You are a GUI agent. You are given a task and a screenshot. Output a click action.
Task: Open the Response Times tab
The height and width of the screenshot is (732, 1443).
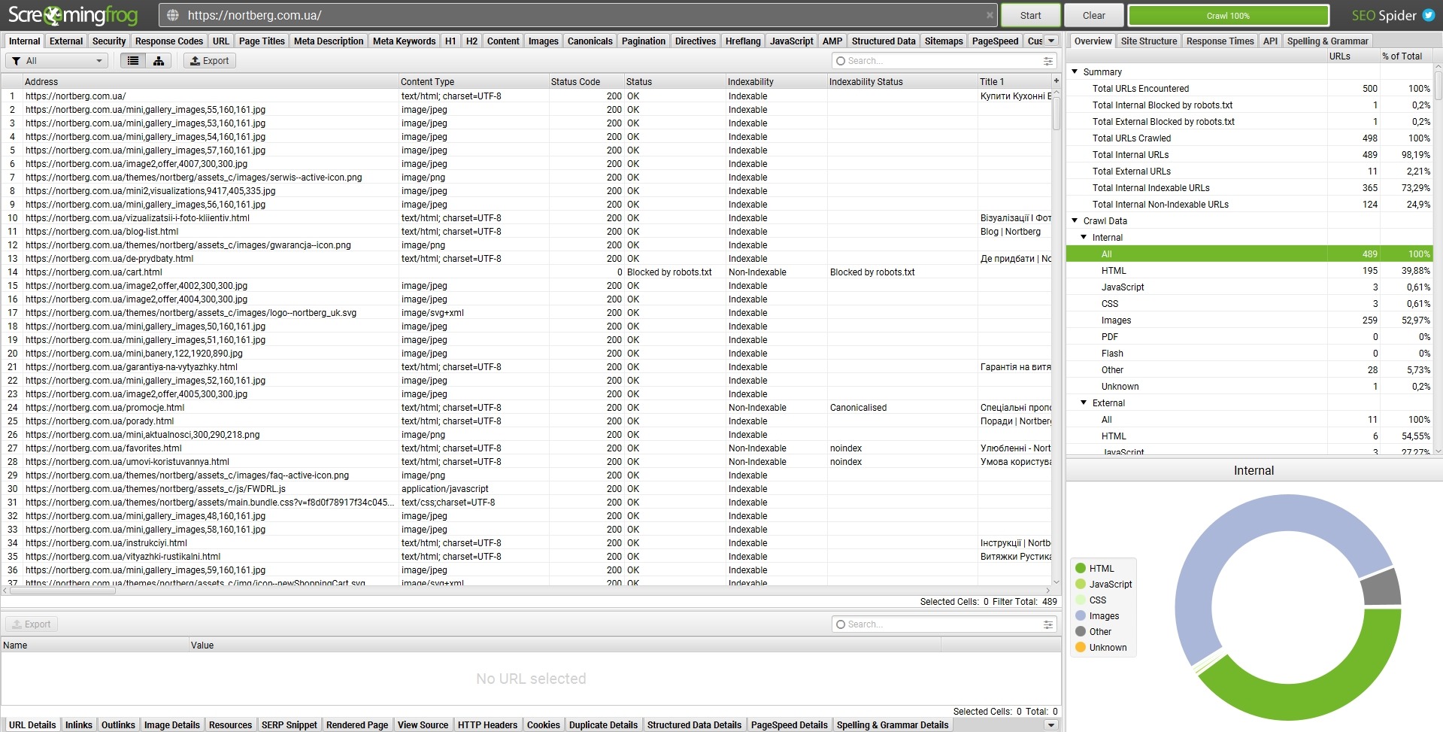coord(1220,41)
